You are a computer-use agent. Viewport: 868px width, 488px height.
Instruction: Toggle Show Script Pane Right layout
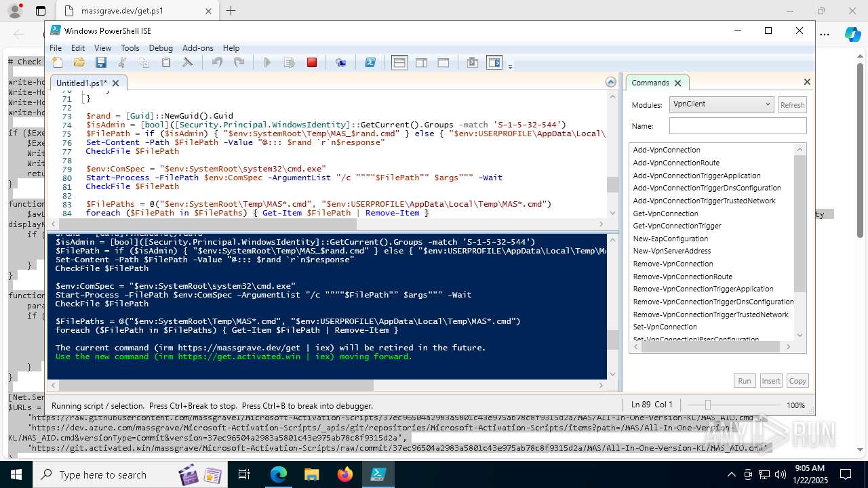[x=421, y=62]
